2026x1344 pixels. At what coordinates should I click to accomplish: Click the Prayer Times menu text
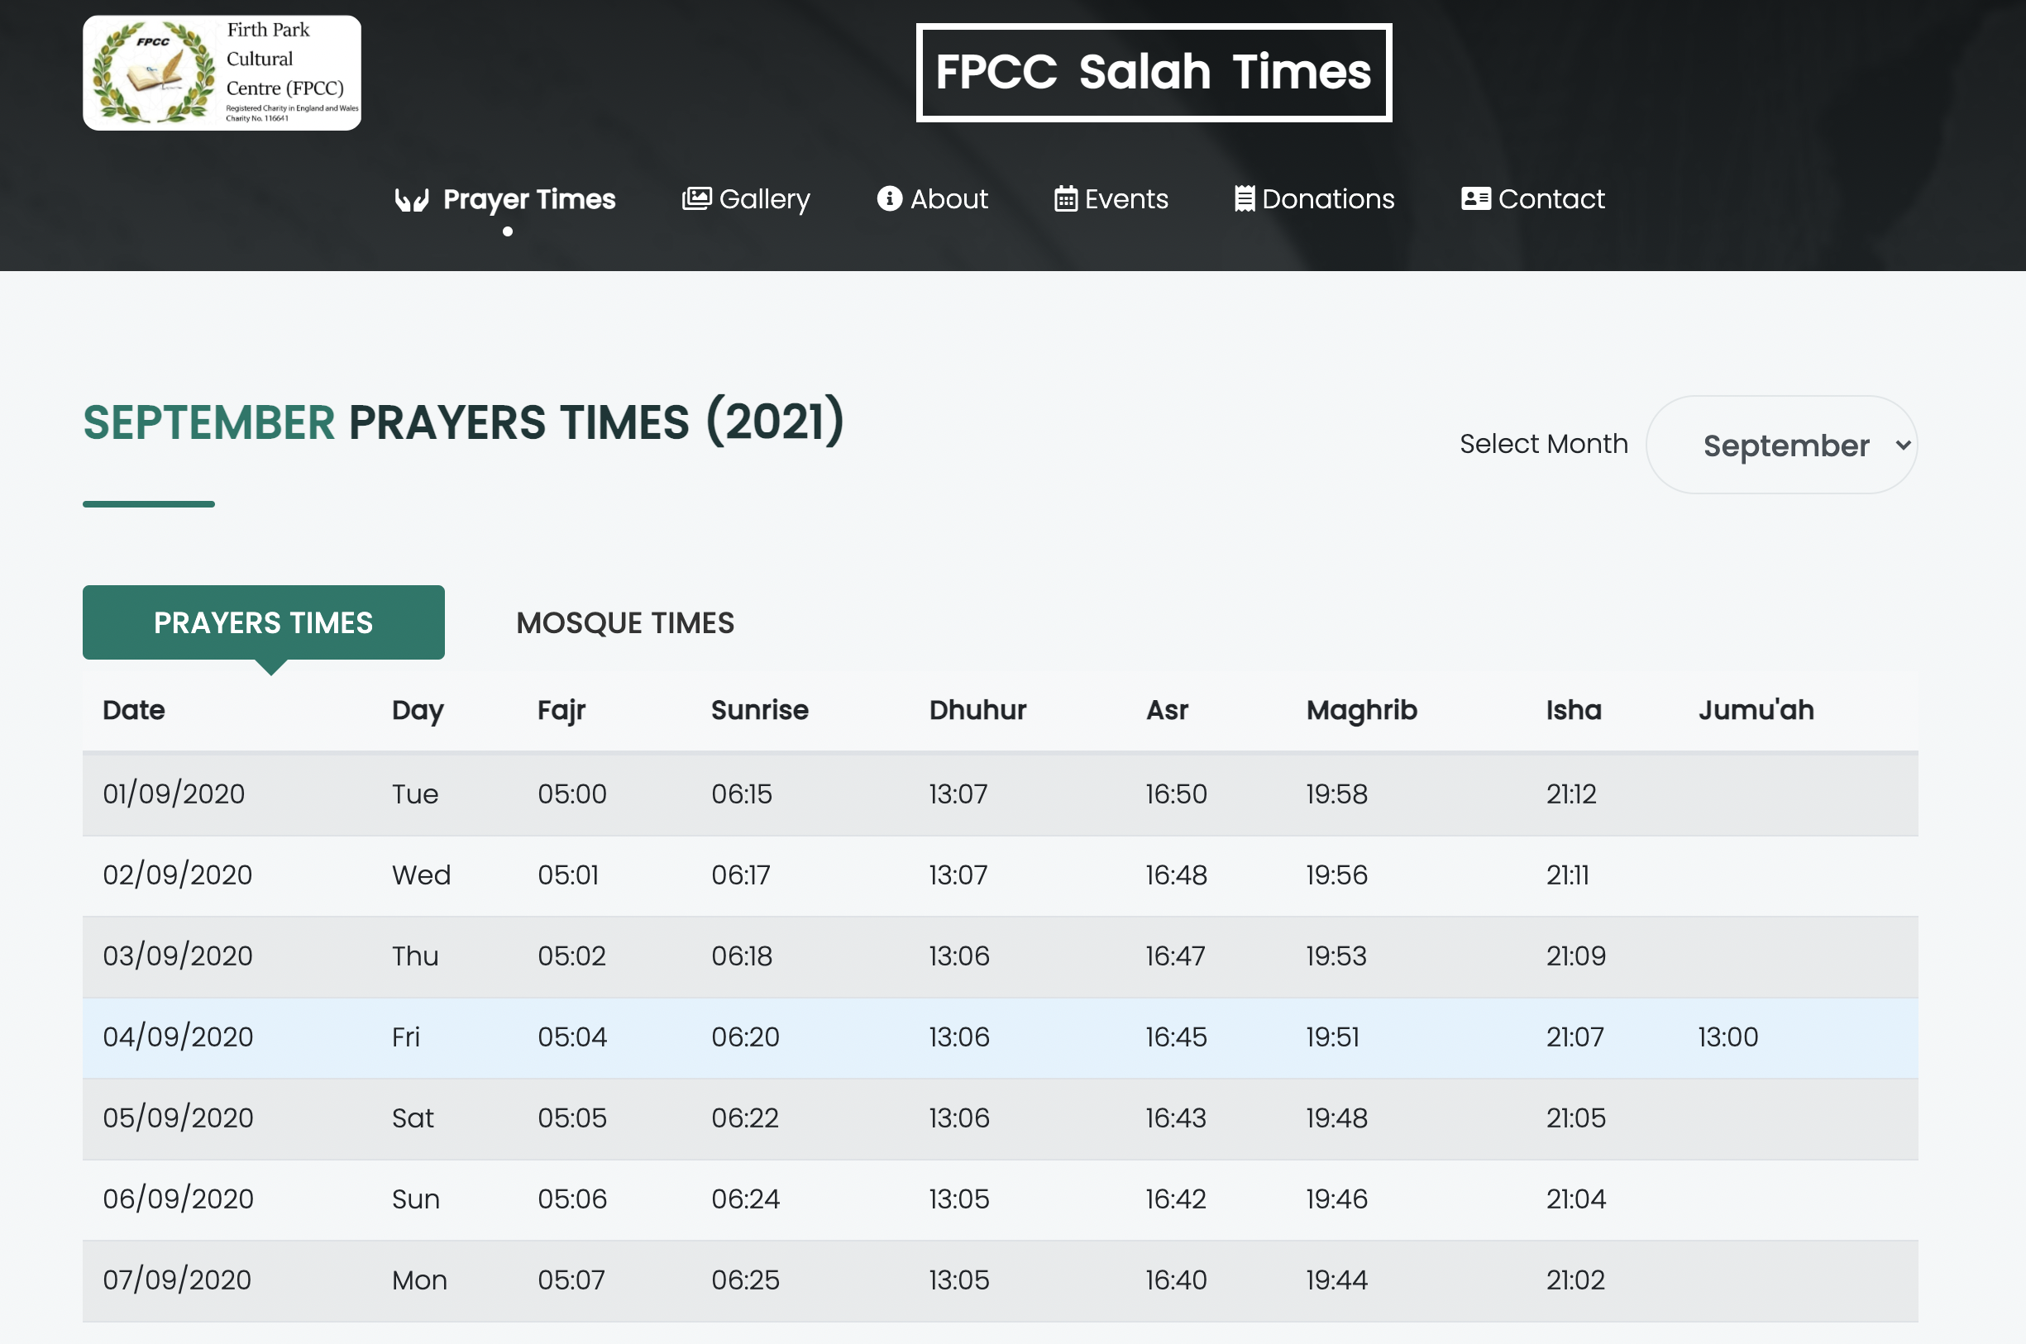point(529,199)
